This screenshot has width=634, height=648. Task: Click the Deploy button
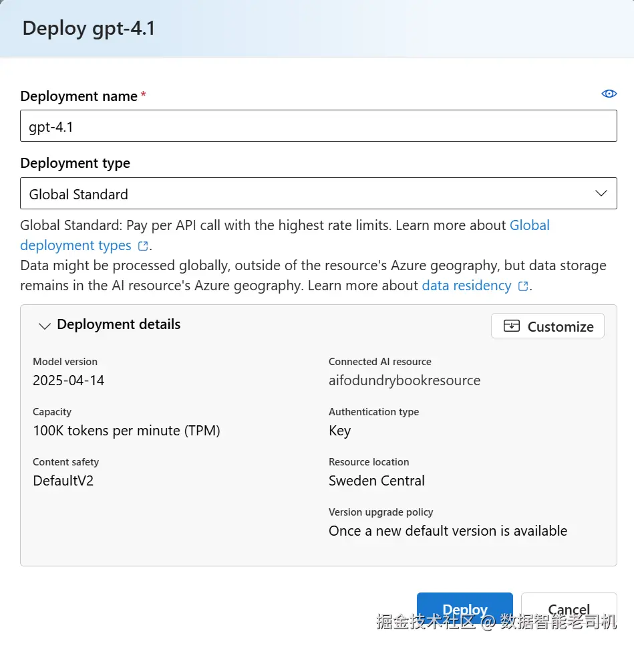coord(465,609)
